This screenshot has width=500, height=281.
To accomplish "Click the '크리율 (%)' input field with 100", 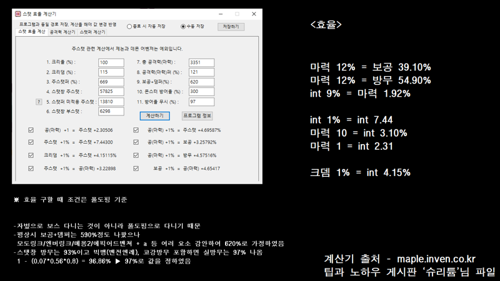I will point(111,62).
